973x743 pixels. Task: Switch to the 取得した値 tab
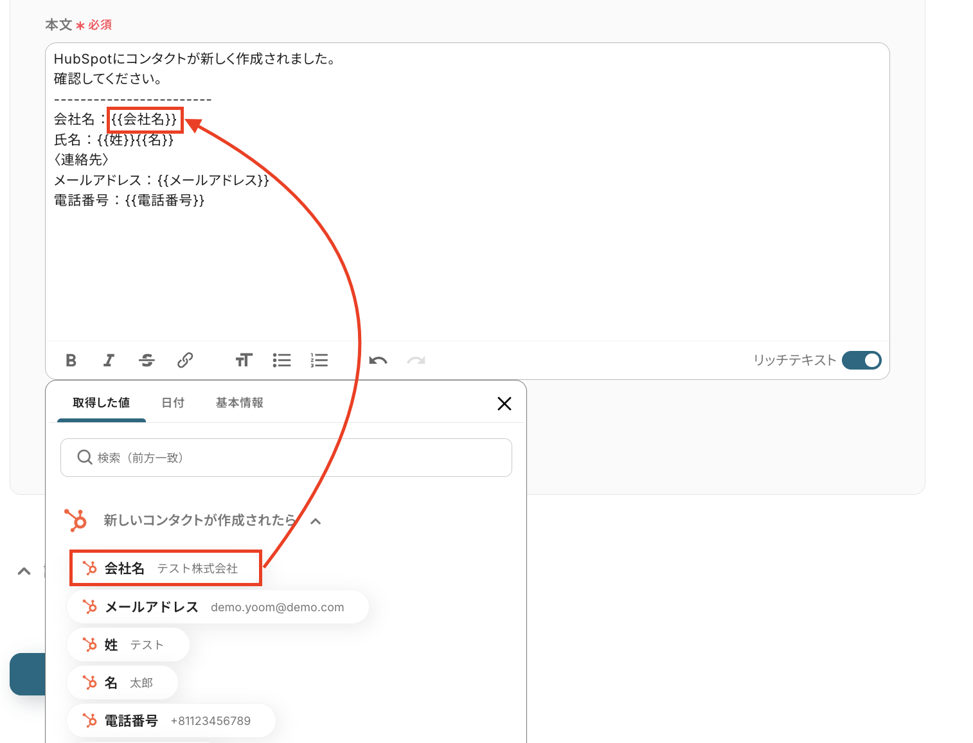click(x=102, y=403)
